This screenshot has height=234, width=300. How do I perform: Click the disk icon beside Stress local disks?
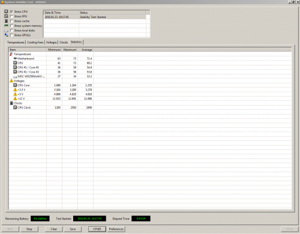[x=6, y=31]
